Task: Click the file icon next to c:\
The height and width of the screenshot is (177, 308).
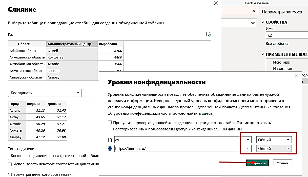Action: coord(110,140)
